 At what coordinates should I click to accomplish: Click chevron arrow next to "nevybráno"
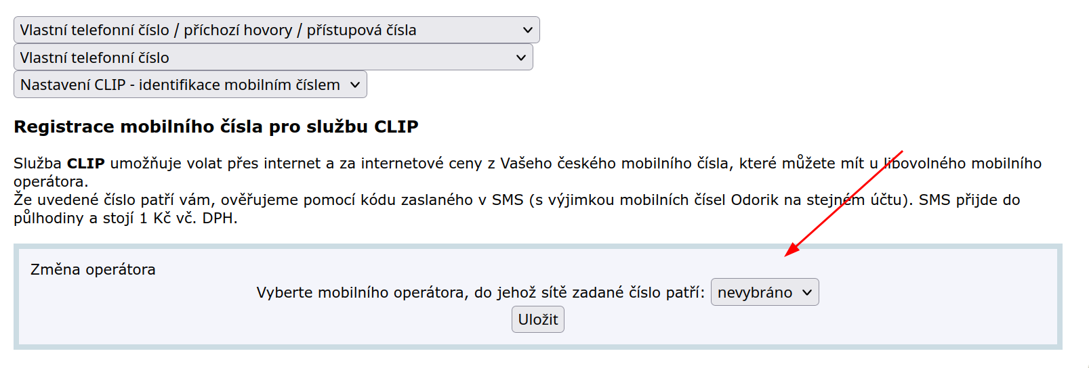click(806, 292)
